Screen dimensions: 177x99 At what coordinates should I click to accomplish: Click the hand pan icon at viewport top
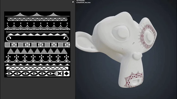point(73,2)
